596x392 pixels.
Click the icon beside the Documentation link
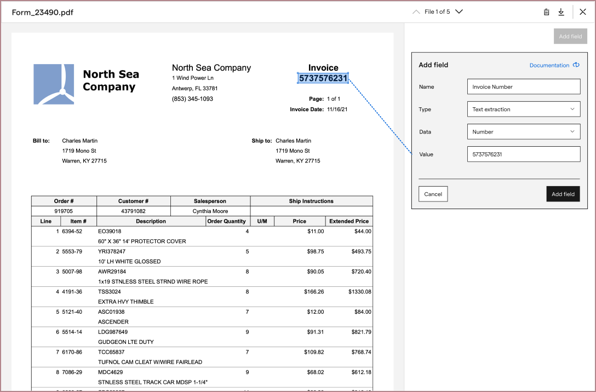(x=576, y=65)
